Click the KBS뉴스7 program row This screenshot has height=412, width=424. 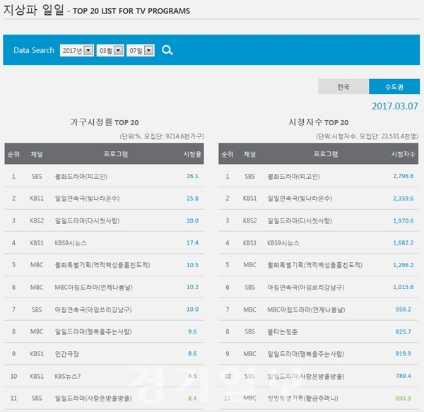click(x=104, y=376)
